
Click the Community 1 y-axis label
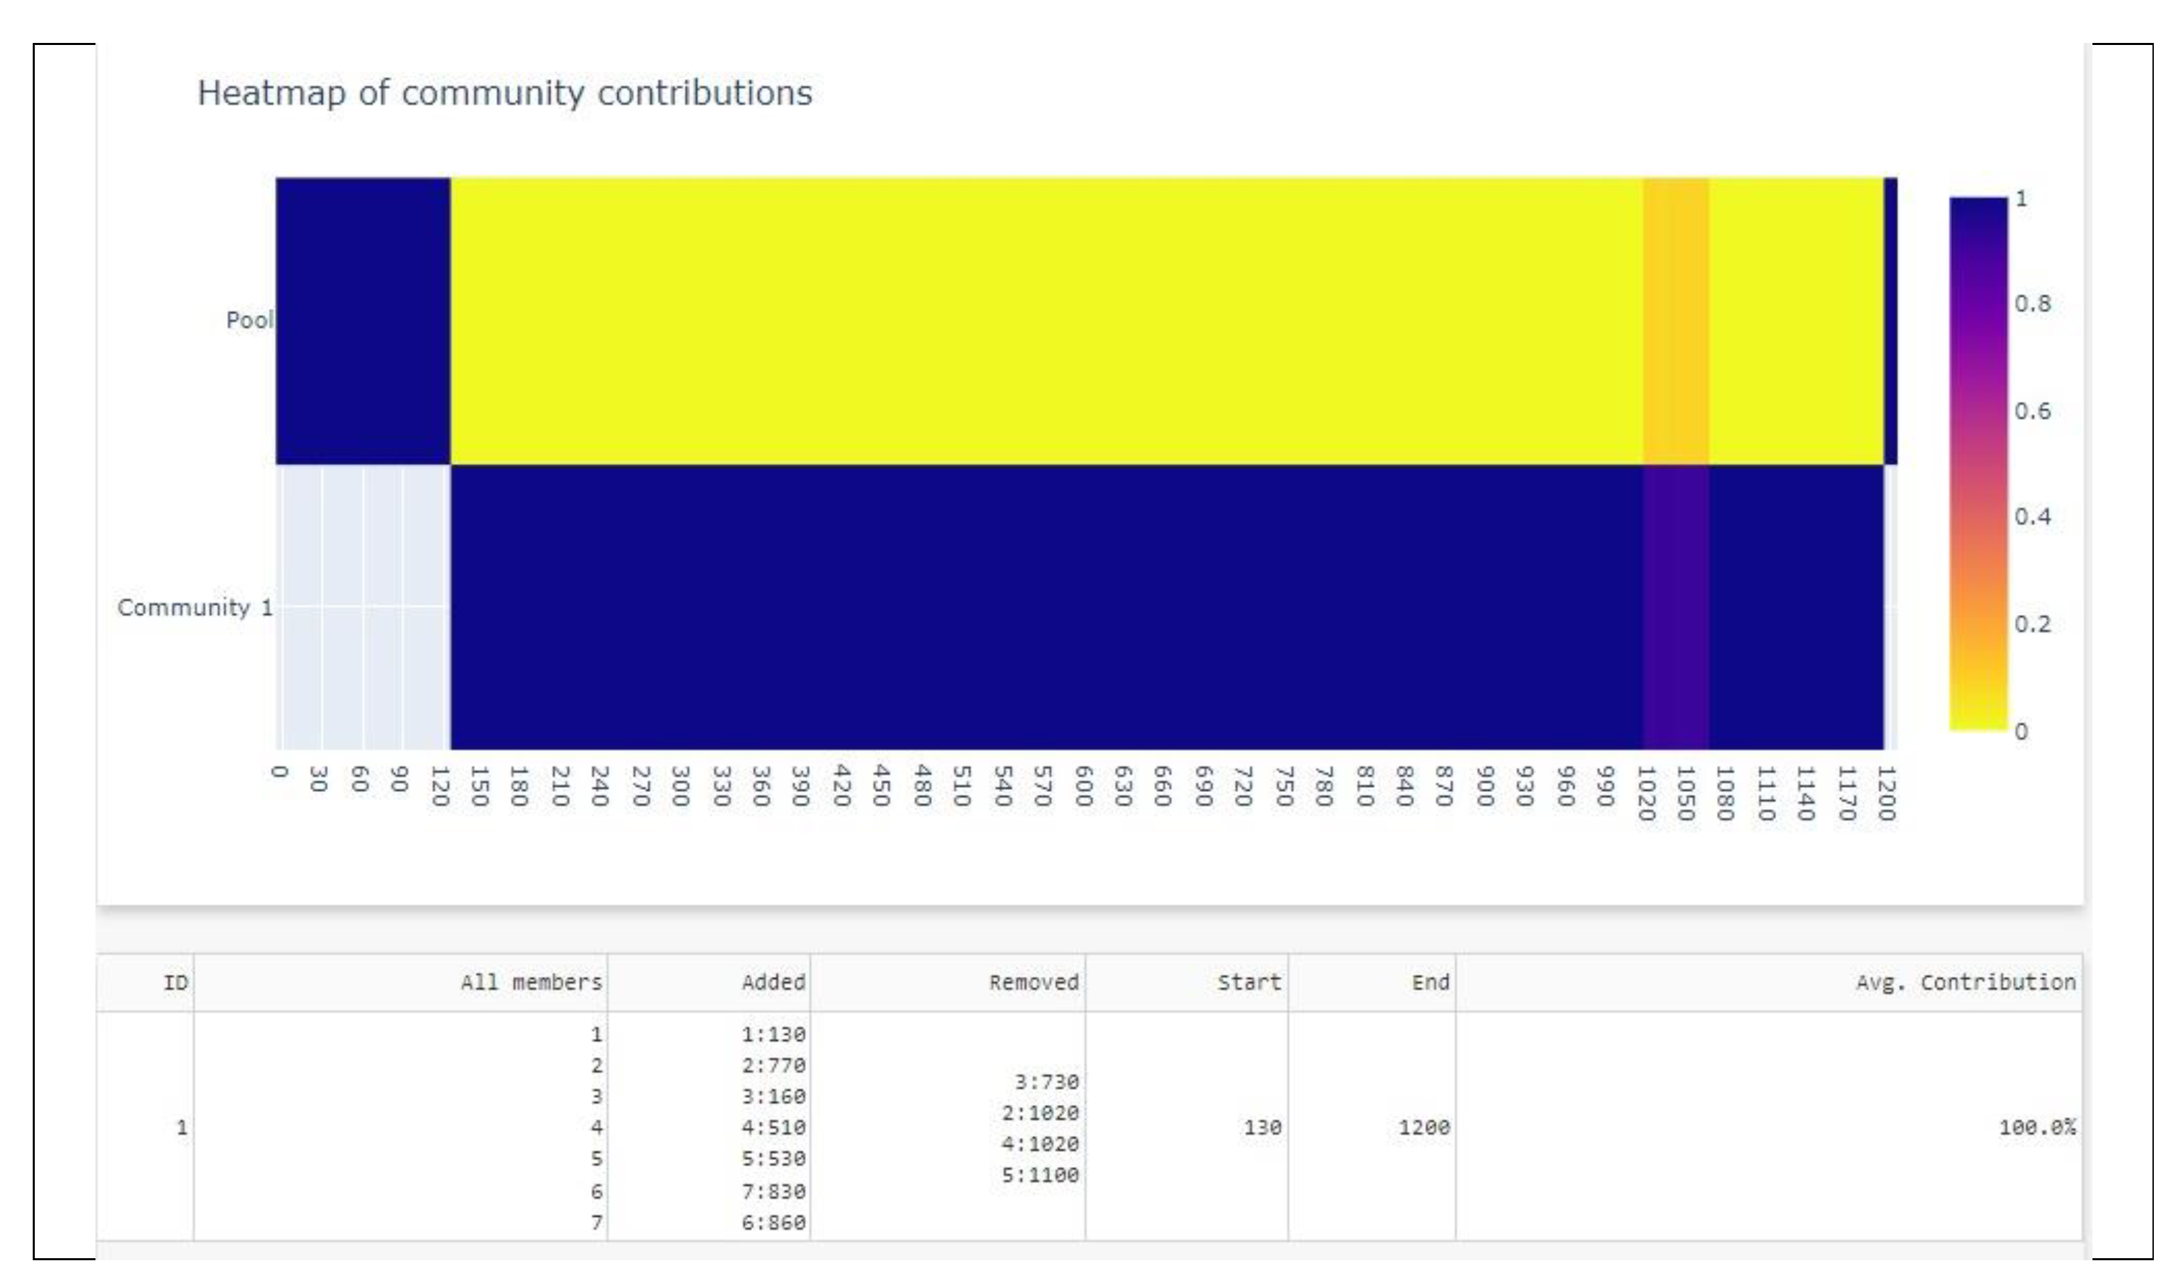pos(195,607)
